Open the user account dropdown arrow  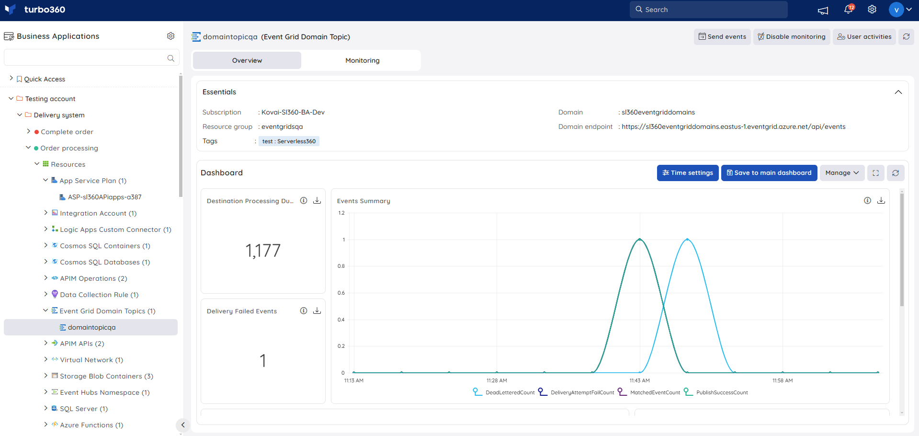point(909,10)
